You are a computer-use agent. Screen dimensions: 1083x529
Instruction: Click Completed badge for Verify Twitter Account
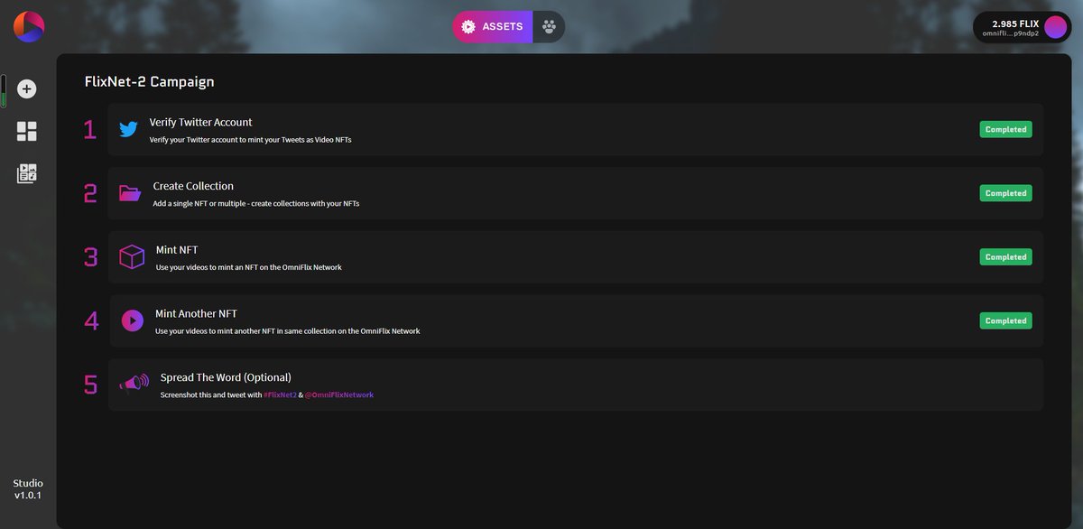pos(1006,129)
